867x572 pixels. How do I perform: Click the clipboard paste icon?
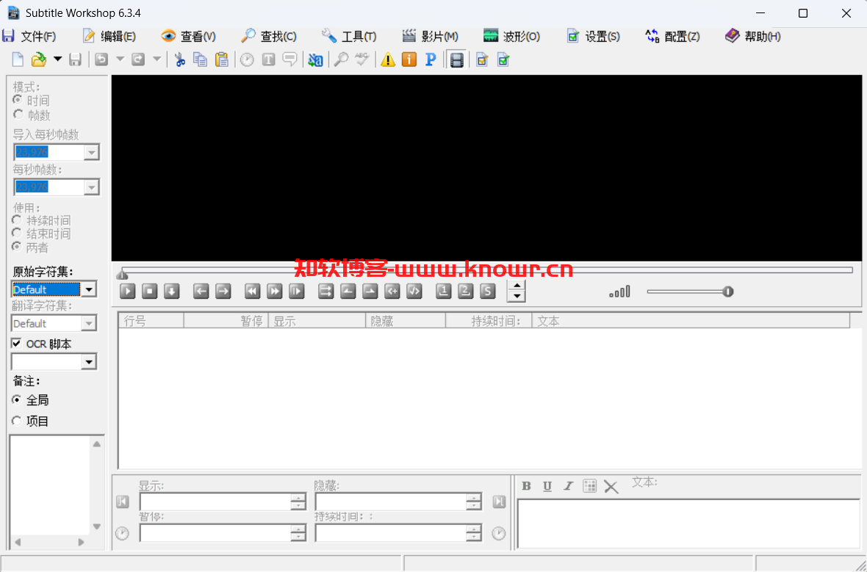[222, 59]
